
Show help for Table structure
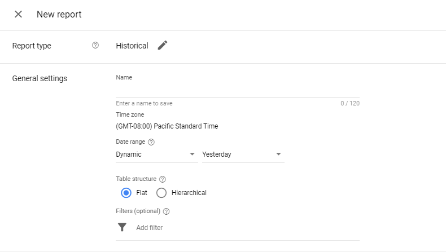(163, 179)
